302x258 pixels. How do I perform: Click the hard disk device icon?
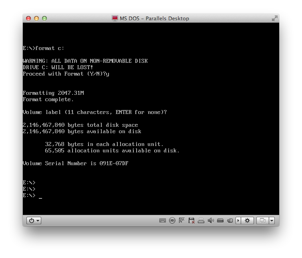tap(220, 220)
